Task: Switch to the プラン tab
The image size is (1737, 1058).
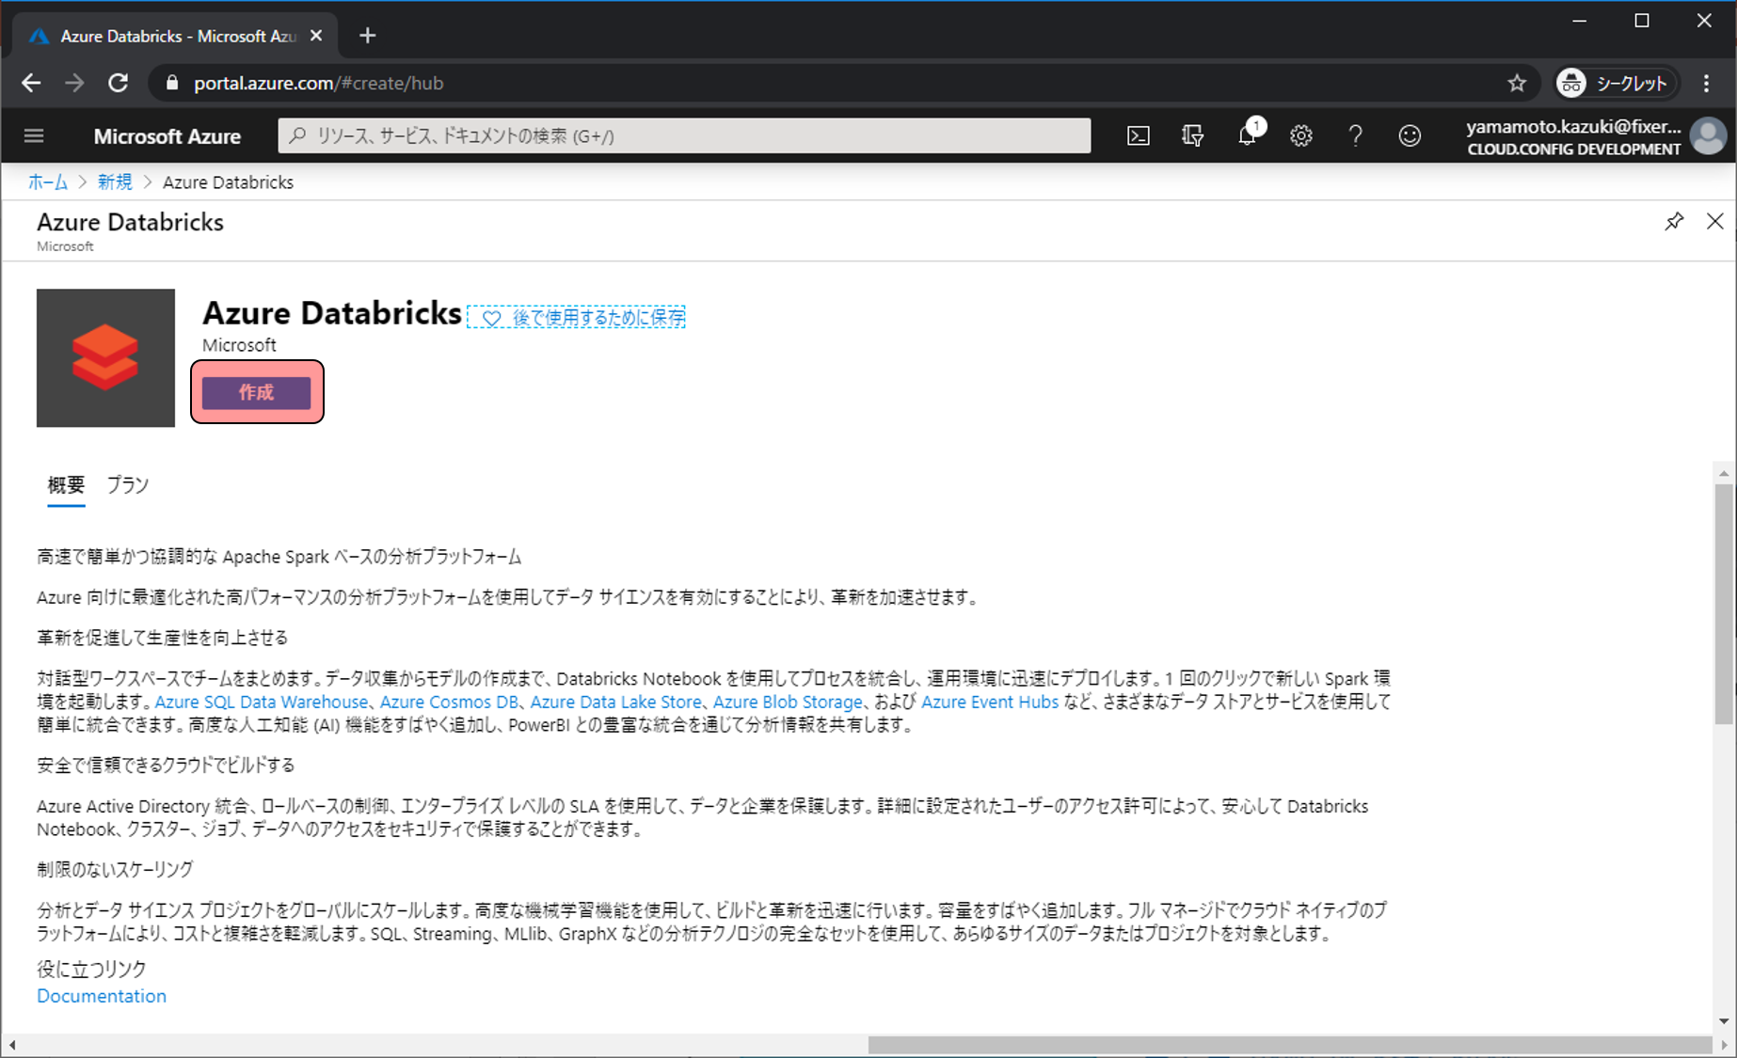Action: [127, 485]
